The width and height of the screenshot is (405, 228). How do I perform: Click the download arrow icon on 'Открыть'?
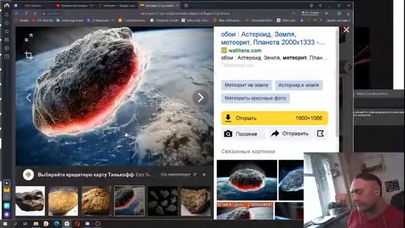coord(228,118)
